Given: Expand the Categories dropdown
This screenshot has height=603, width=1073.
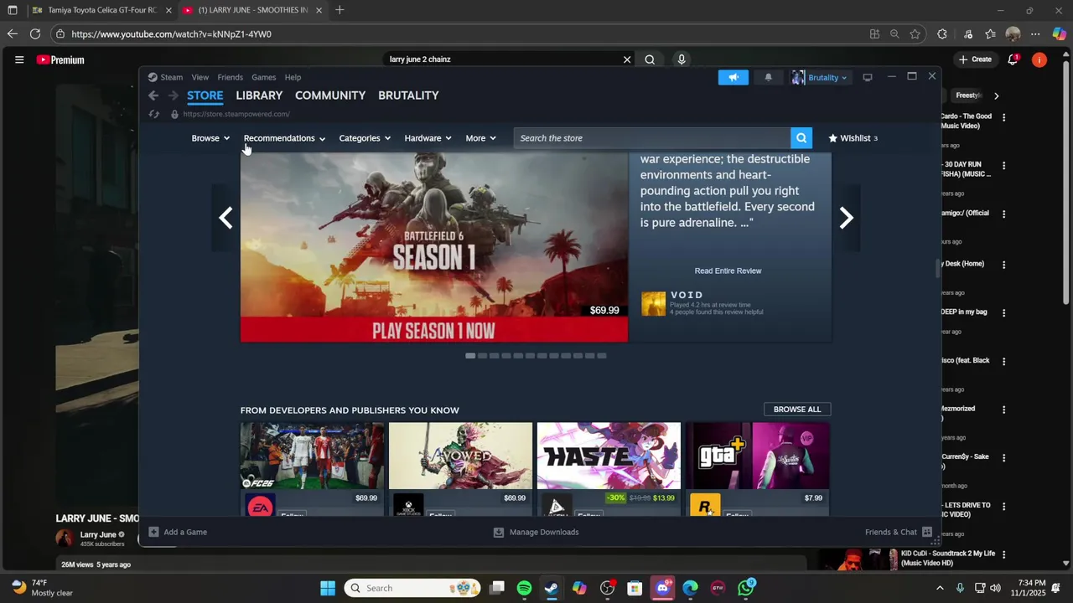Looking at the screenshot, I should coord(365,138).
